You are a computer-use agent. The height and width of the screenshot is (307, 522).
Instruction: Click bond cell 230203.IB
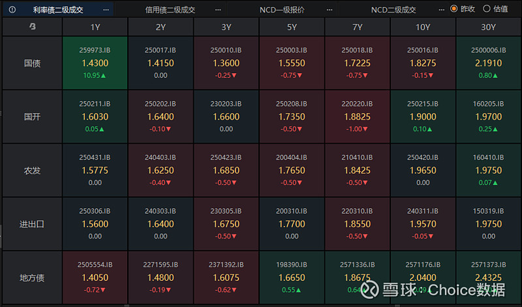tap(226, 117)
